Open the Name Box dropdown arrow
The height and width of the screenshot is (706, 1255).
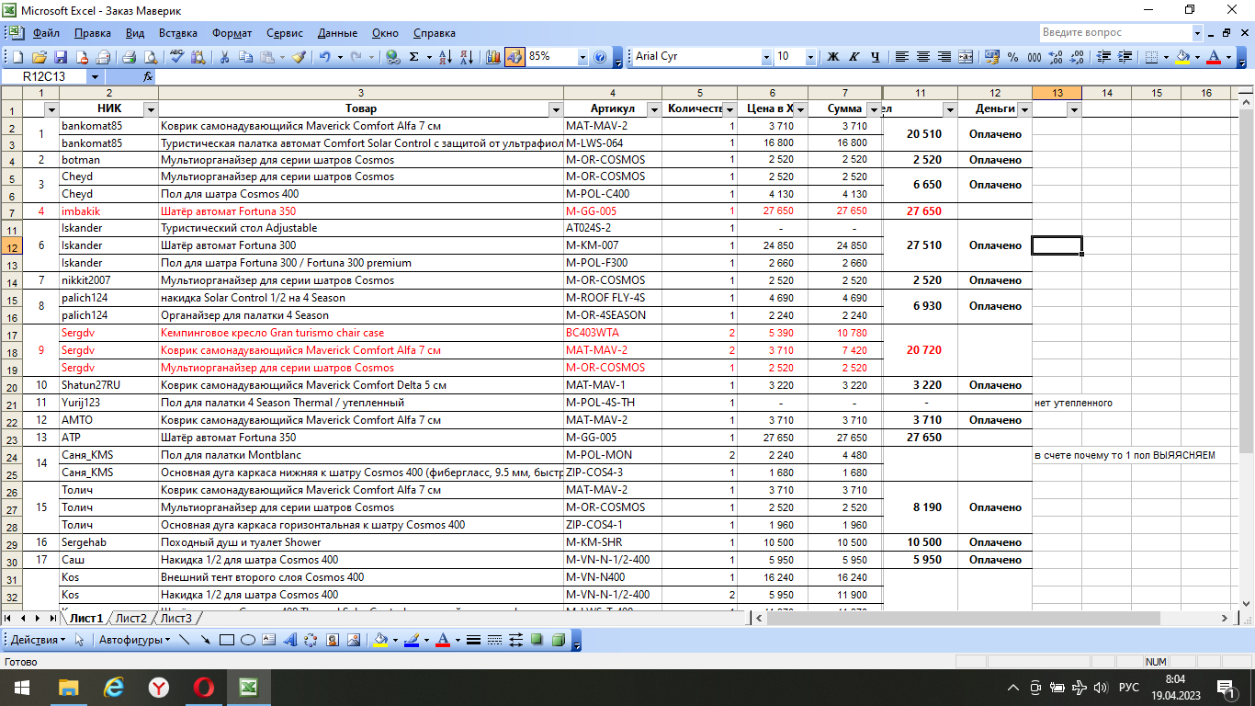tap(95, 77)
